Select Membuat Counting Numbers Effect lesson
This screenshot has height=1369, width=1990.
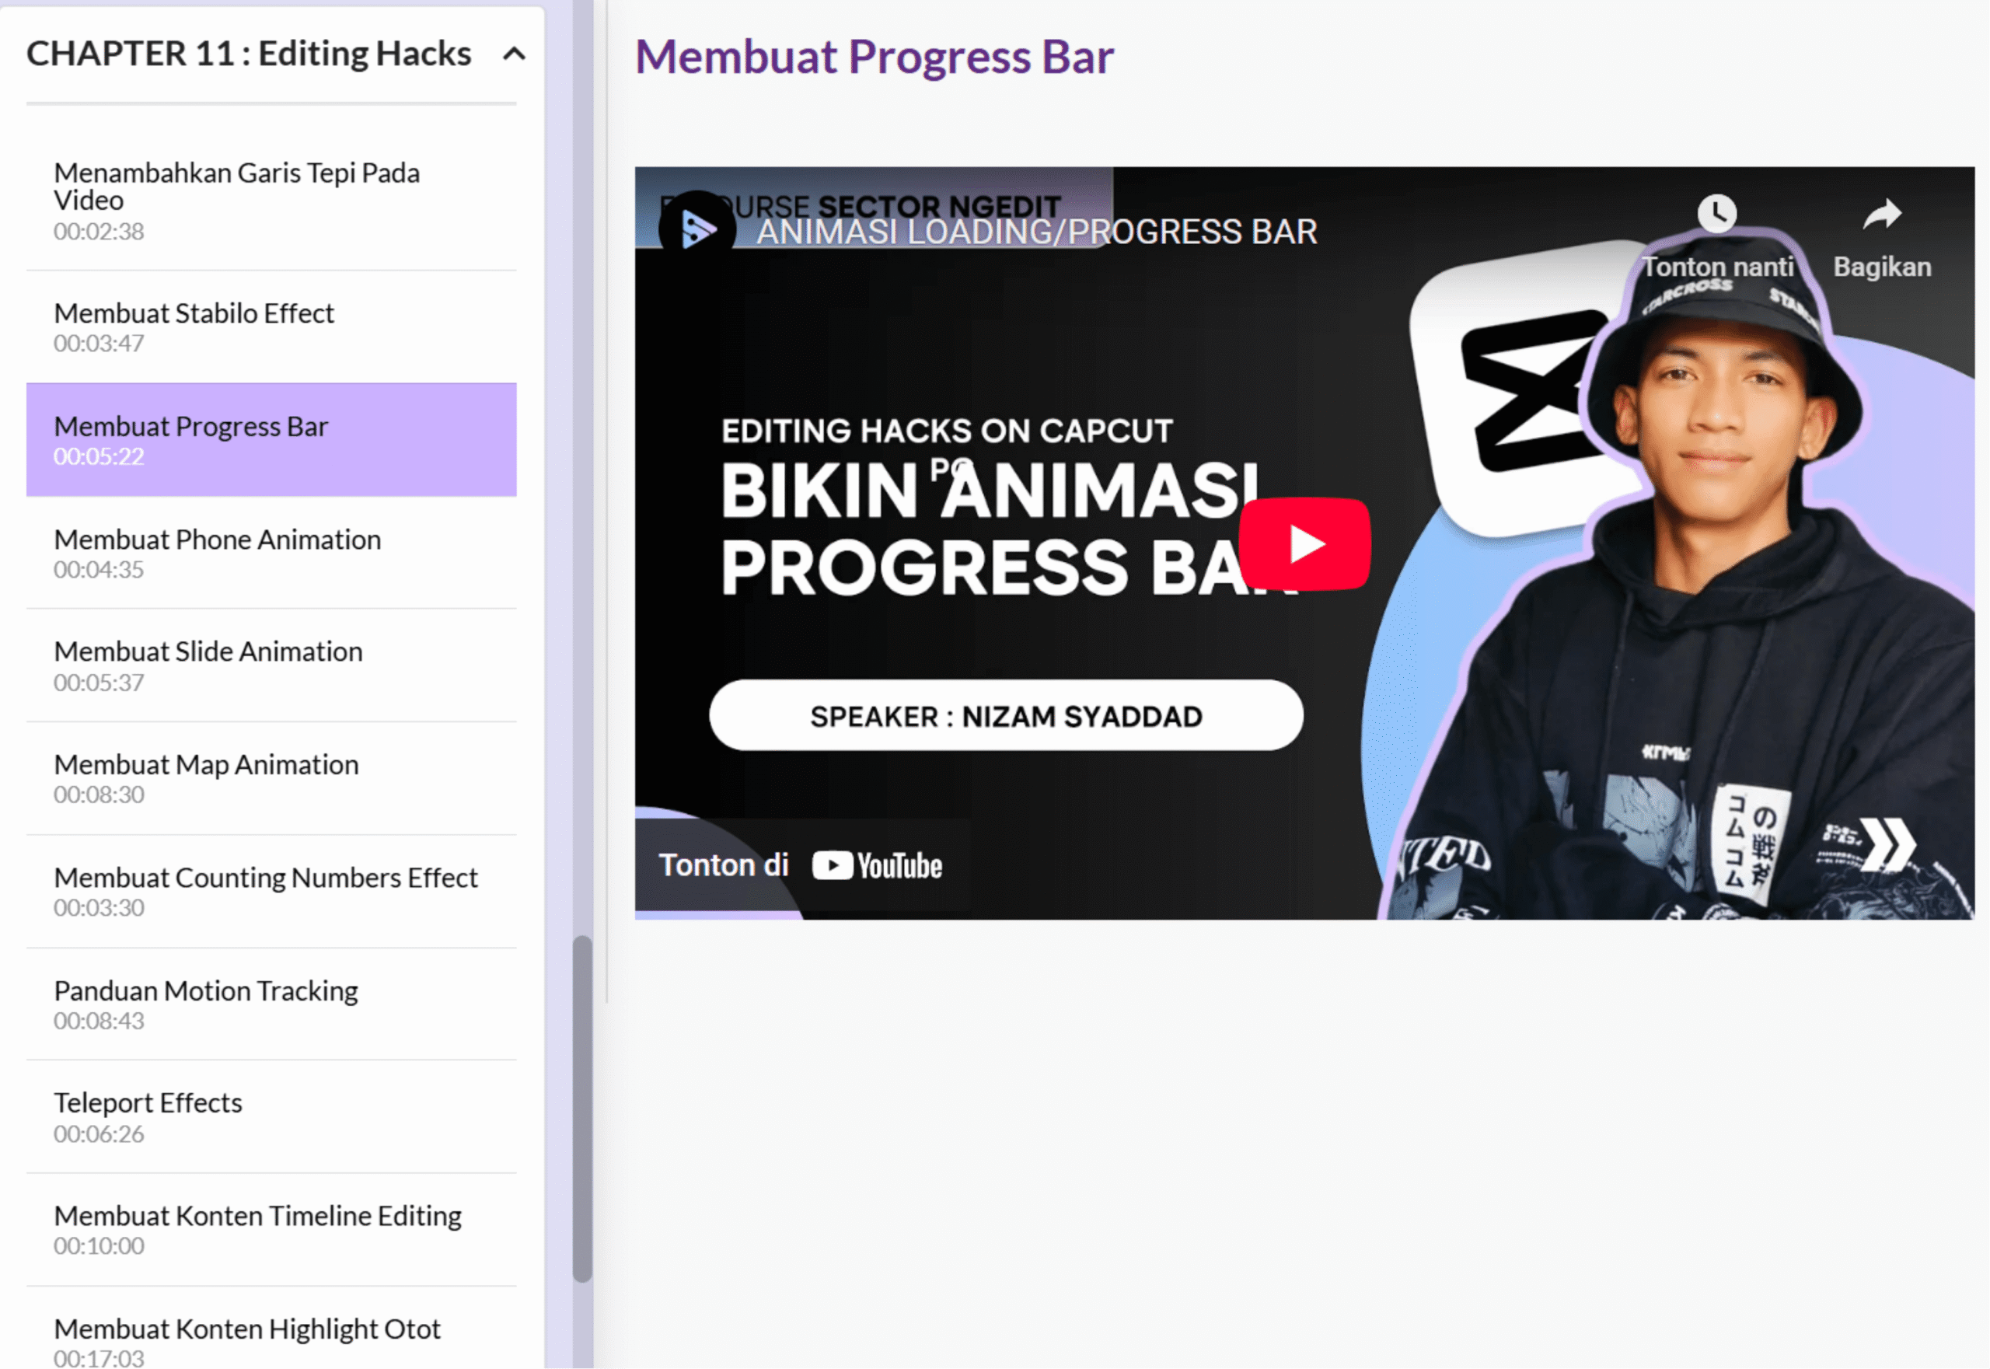coord(271,892)
